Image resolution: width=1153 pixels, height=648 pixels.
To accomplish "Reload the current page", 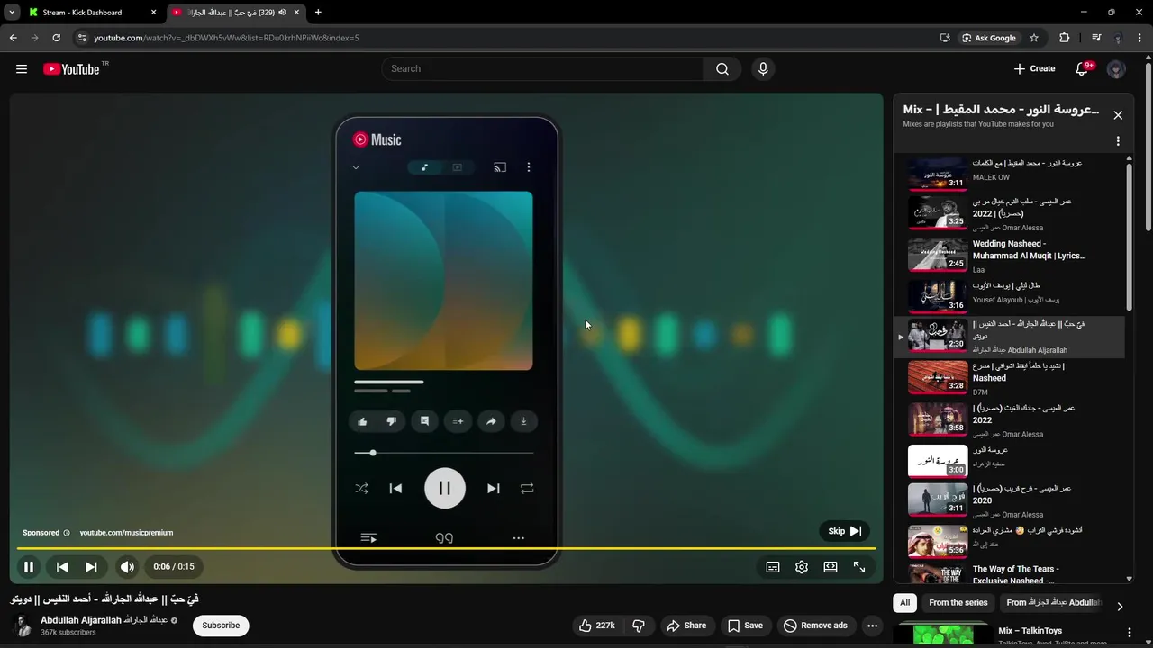I will [x=56, y=38].
